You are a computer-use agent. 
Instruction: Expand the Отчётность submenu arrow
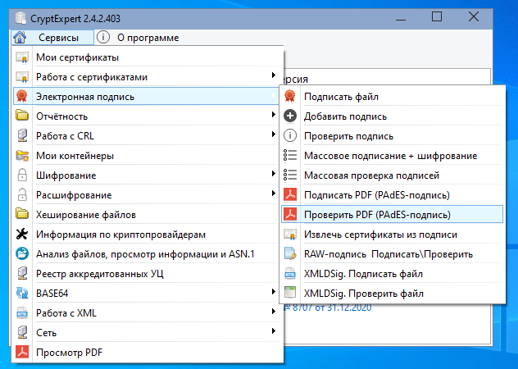click(273, 116)
